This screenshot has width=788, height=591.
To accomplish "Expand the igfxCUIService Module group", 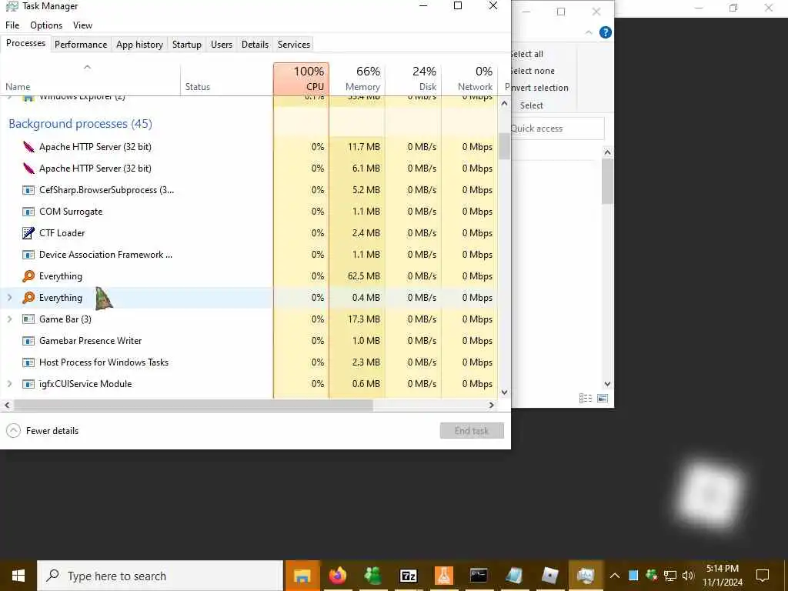I will coord(9,384).
